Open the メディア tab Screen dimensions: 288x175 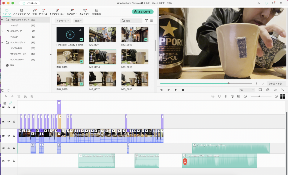click(x=7, y=12)
